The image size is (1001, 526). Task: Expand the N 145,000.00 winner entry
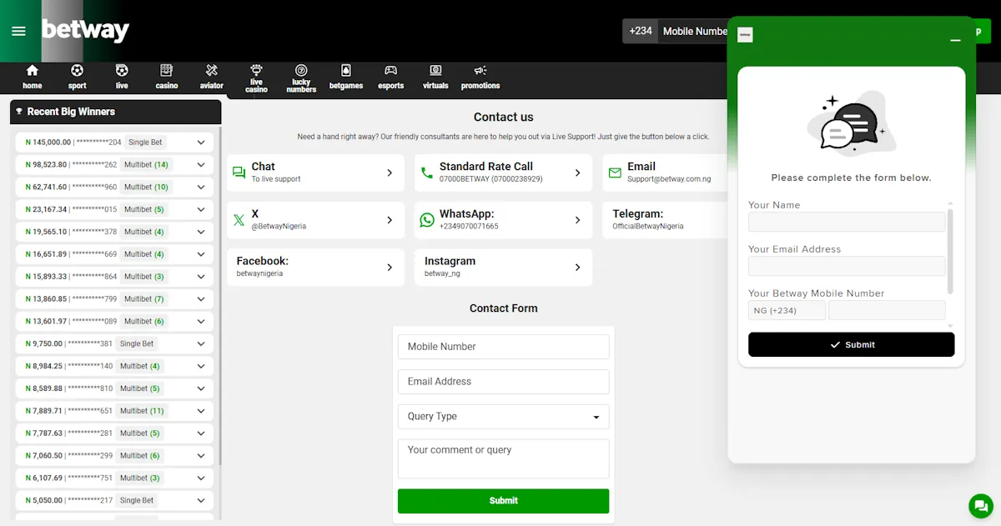[x=199, y=142]
